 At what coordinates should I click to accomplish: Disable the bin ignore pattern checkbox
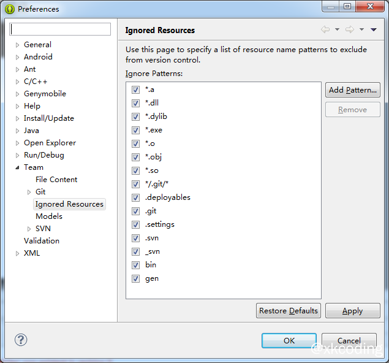(x=135, y=265)
